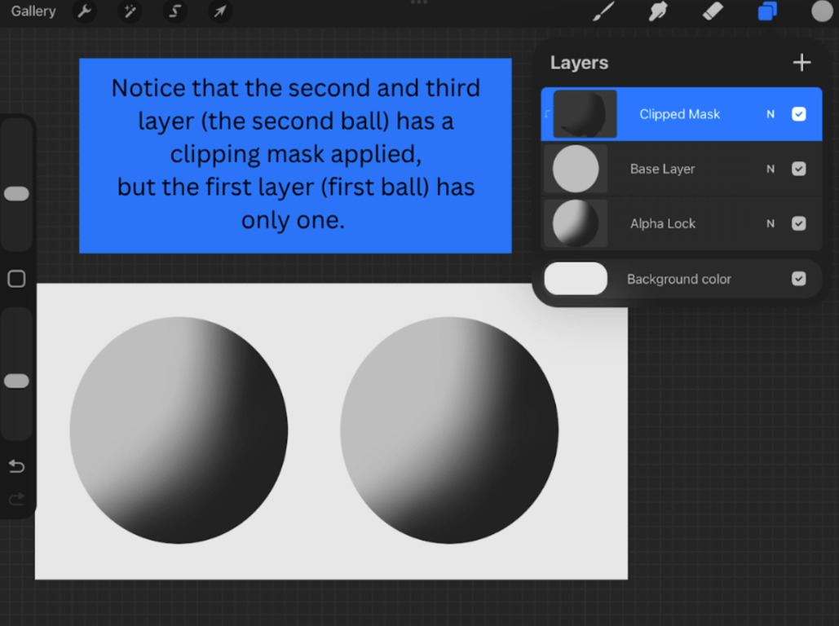Image resolution: width=839 pixels, height=626 pixels.
Task: Select the Eraser tool
Action: pos(712,11)
